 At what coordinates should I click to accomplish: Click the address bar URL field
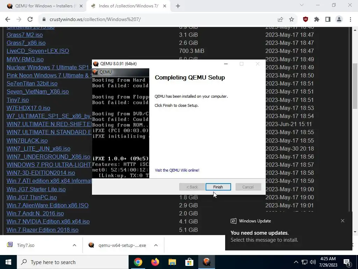(x=158, y=20)
